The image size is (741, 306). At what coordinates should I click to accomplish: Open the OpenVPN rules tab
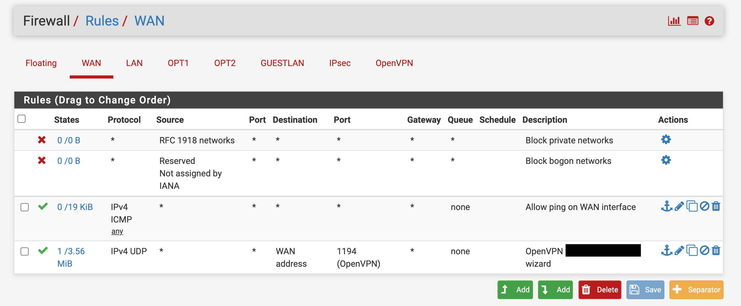click(x=394, y=63)
